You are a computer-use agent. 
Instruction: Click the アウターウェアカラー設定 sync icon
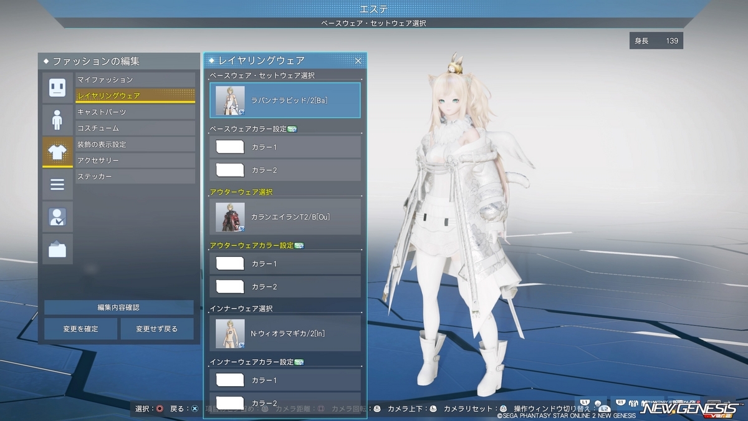(299, 246)
